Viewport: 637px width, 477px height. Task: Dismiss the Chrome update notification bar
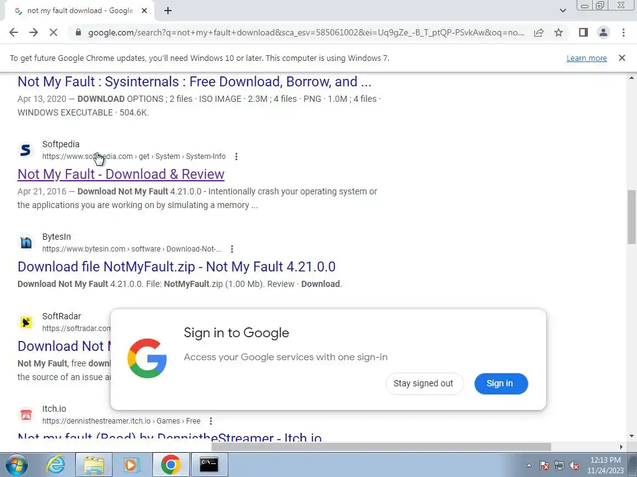click(621, 58)
